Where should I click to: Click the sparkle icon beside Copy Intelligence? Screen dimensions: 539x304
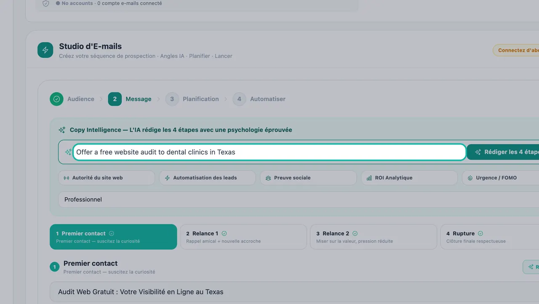[x=62, y=130]
